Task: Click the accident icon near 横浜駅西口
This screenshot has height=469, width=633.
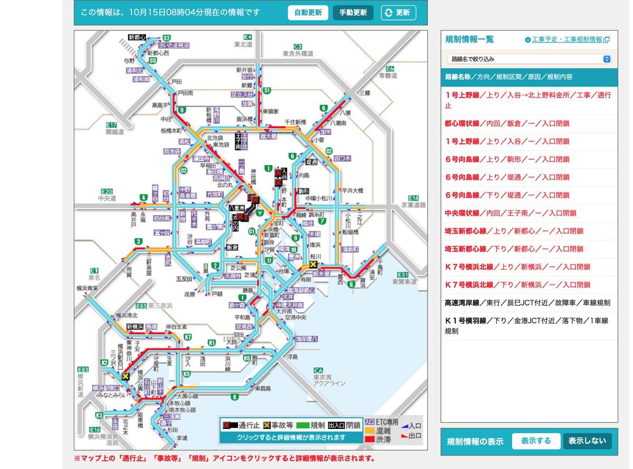Action: click(126, 377)
